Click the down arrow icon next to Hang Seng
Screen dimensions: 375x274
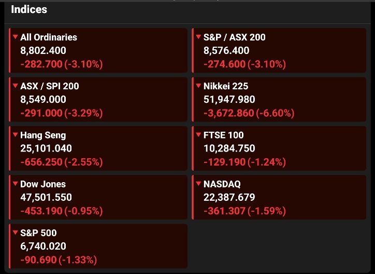pyautogui.click(x=15, y=135)
